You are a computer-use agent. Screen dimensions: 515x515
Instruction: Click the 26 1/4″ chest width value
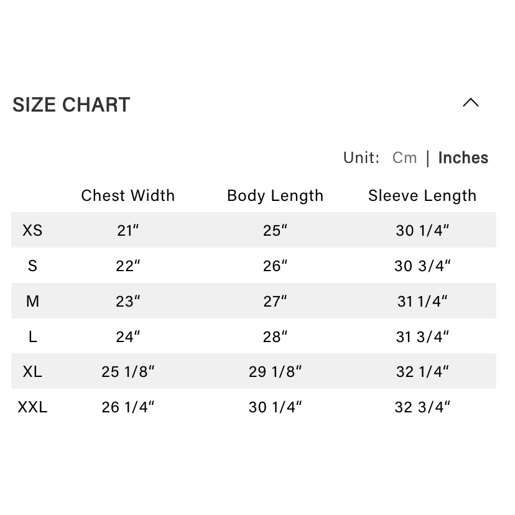(x=128, y=407)
